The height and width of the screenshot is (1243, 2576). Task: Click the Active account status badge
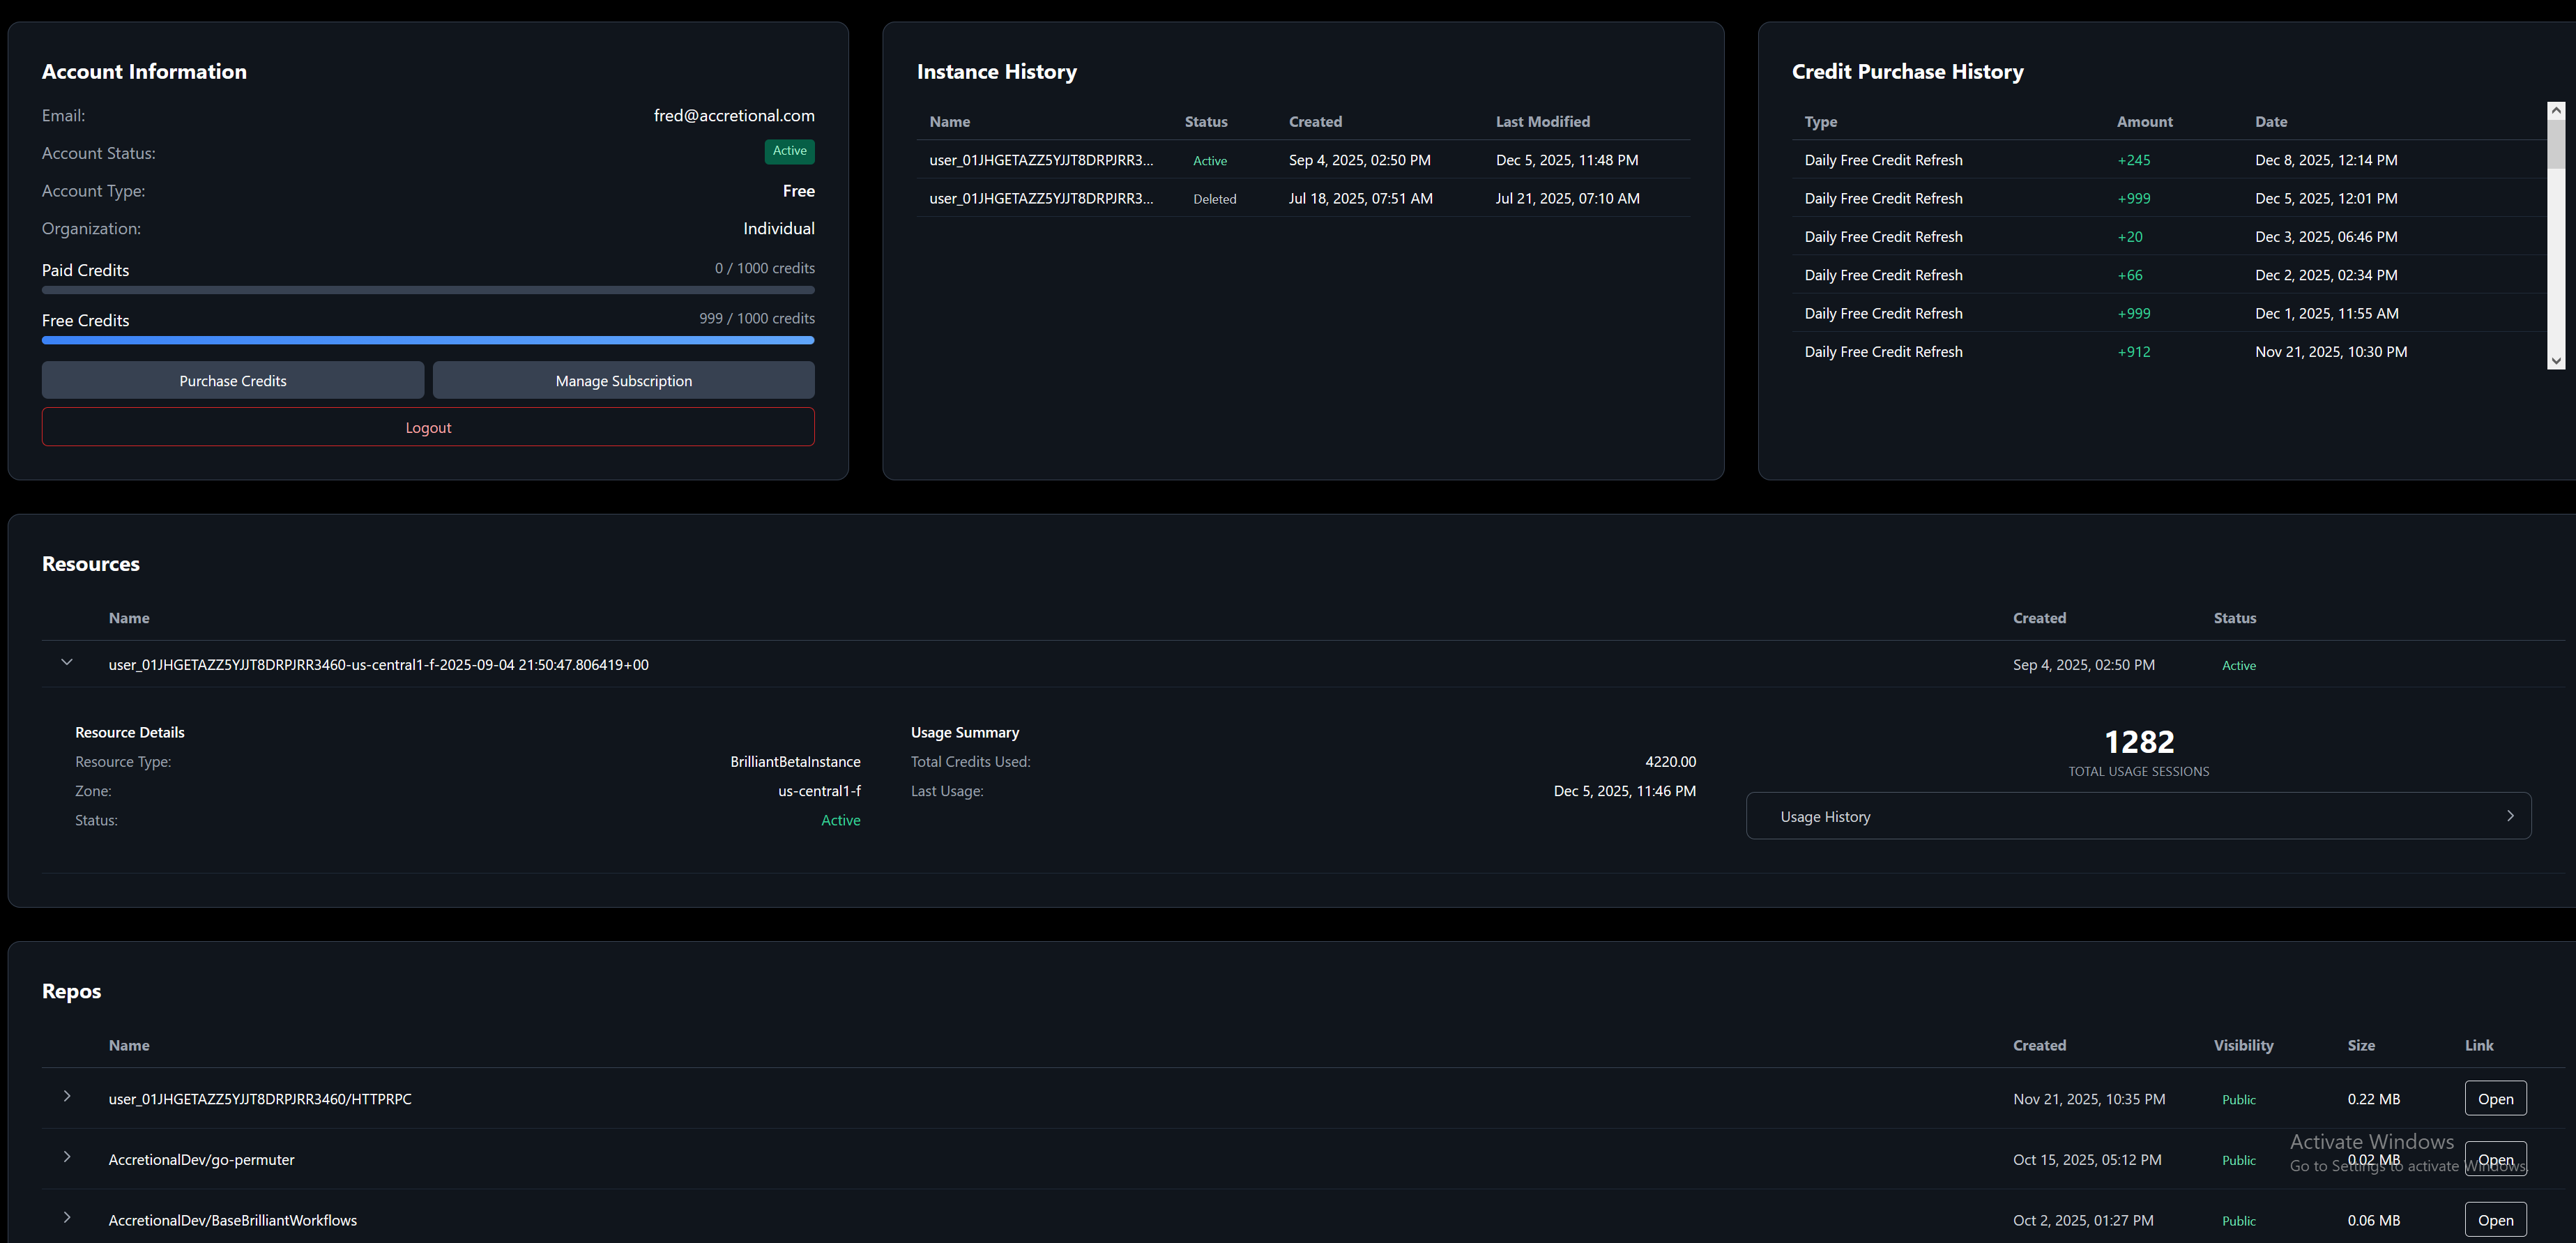point(789,151)
